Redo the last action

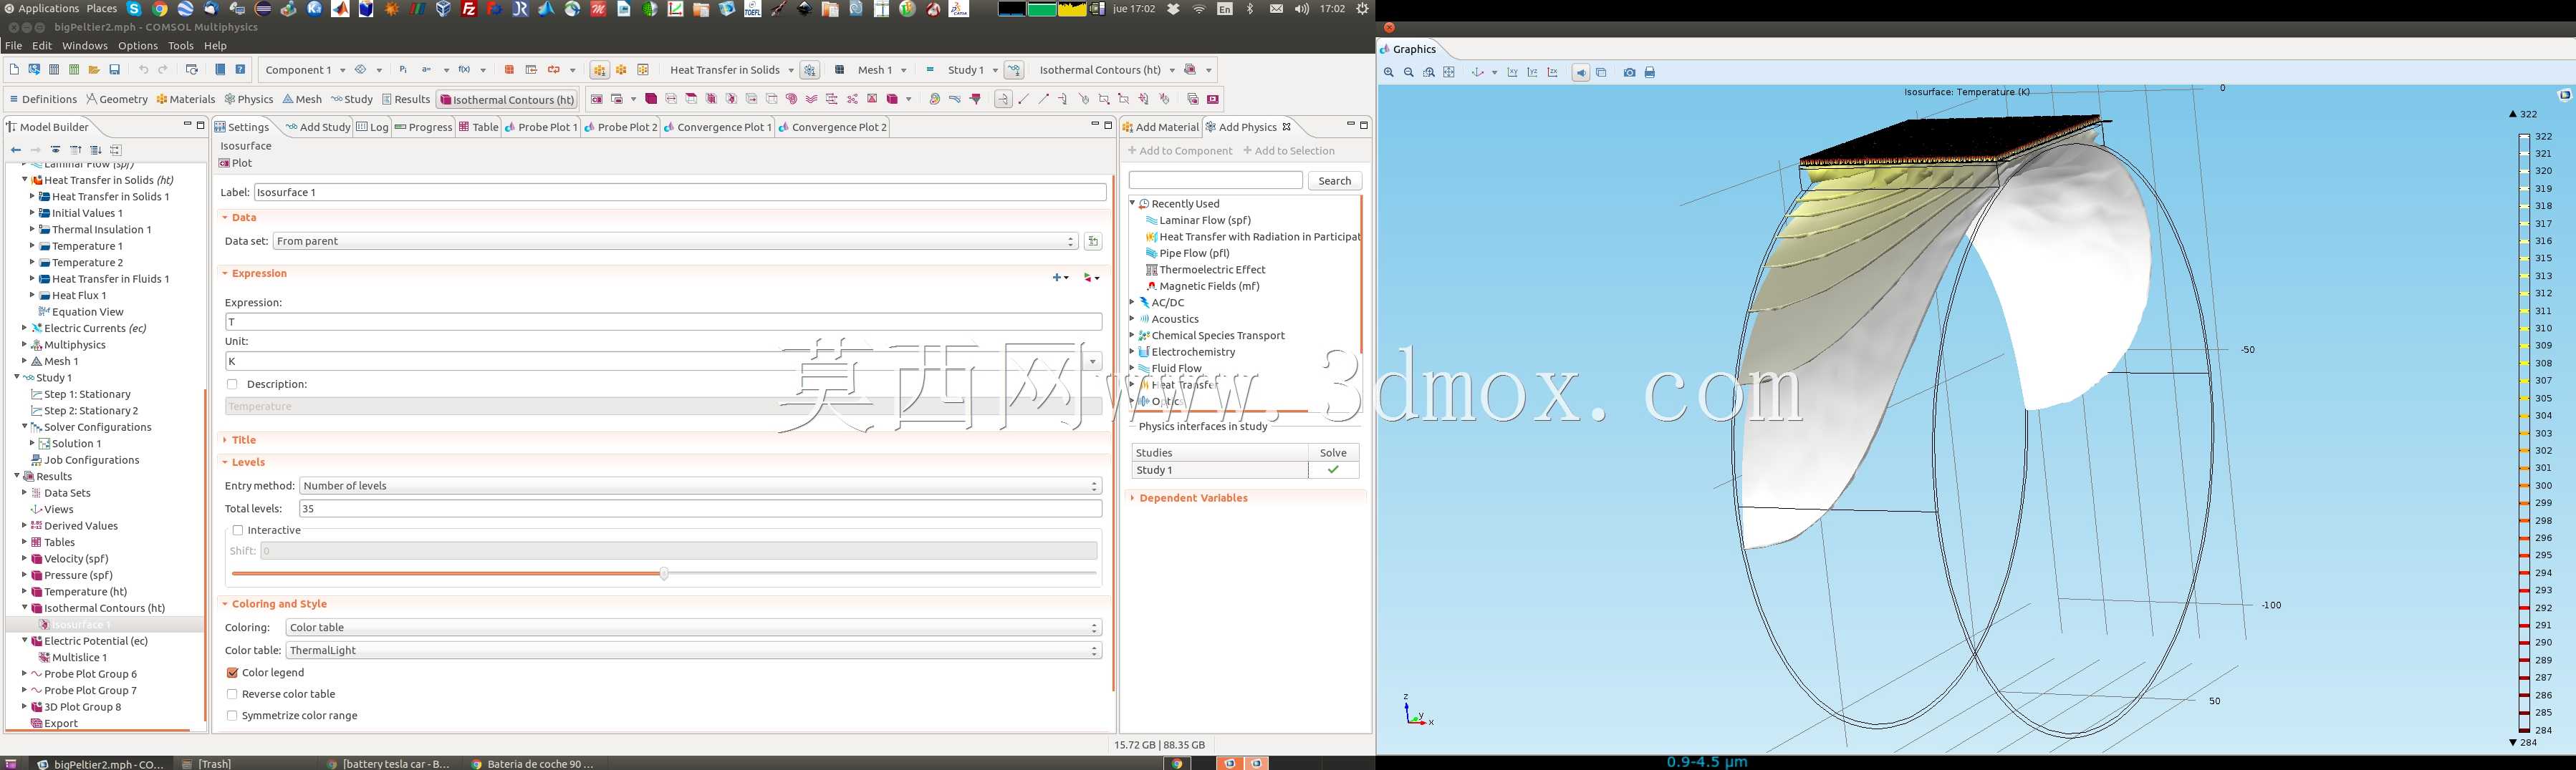point(163,70)
